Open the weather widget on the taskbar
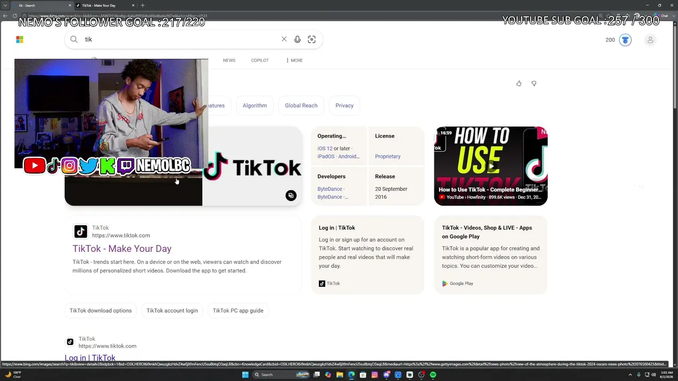This screenshot has height=381, width=678. pyautogui.click(x=13, y=375)
